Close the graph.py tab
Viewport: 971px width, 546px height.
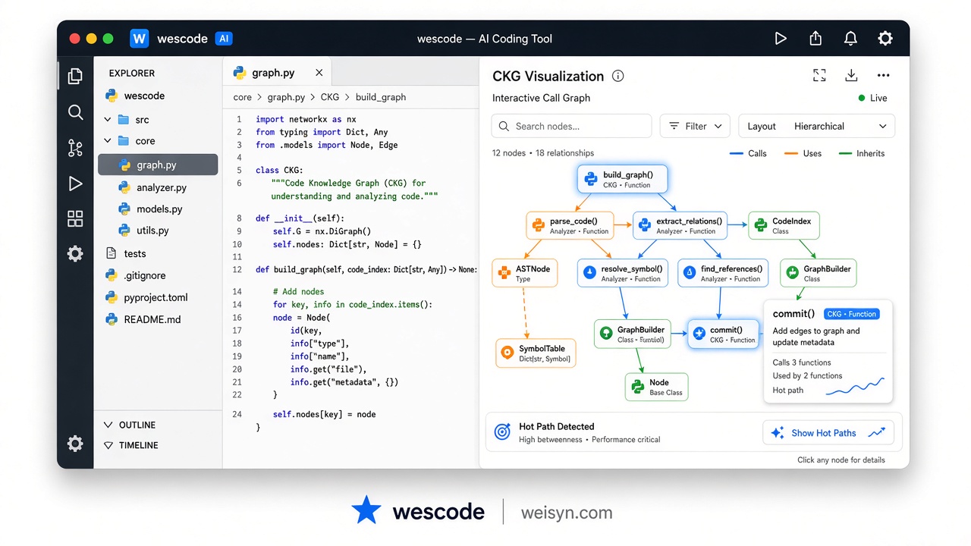pos(319,73)
